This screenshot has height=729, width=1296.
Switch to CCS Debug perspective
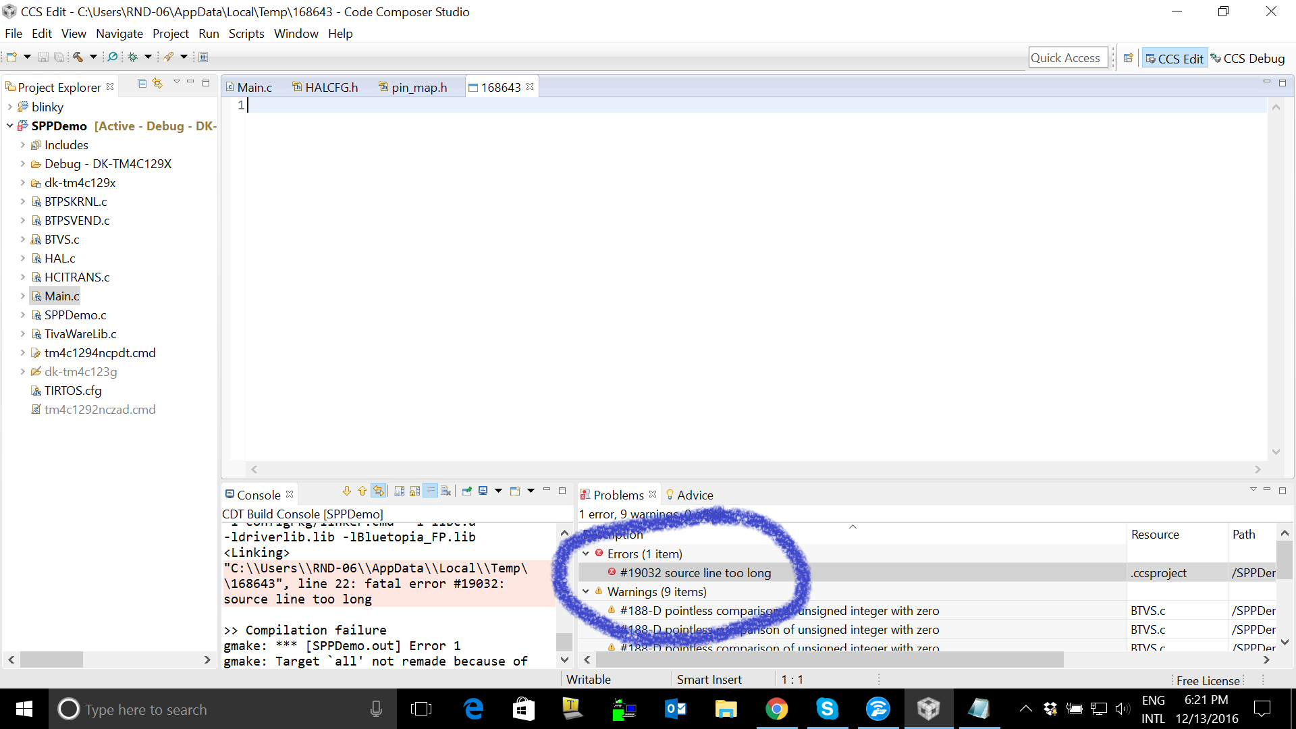[x=1247, y=59]
